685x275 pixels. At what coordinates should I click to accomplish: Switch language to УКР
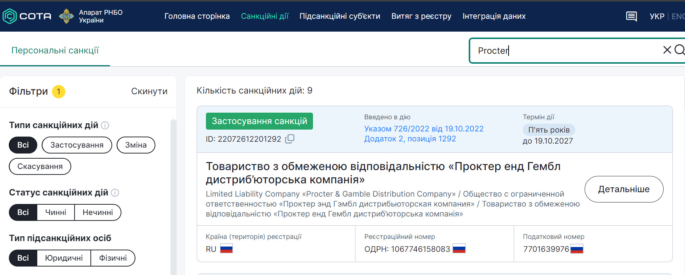point(657,16)
